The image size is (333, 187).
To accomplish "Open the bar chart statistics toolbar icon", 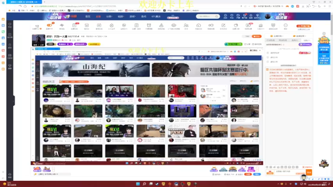I will [261, 26].
